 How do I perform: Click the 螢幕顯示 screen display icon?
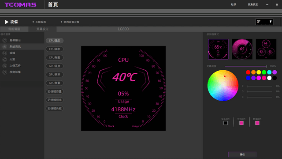click(5, 40)
